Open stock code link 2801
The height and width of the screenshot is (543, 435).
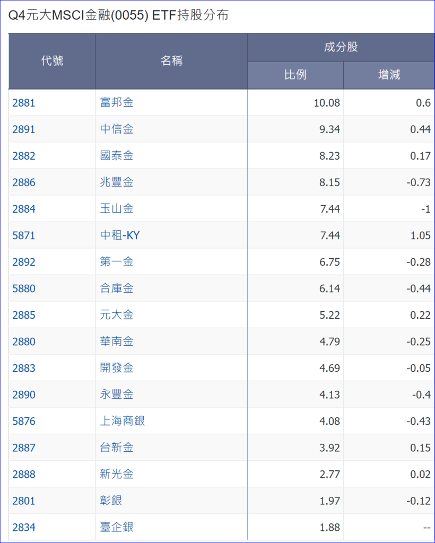(x=24, y=501)
